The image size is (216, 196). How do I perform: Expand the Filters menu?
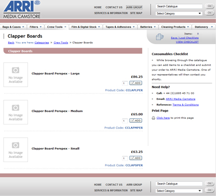[x=36, y=27]
